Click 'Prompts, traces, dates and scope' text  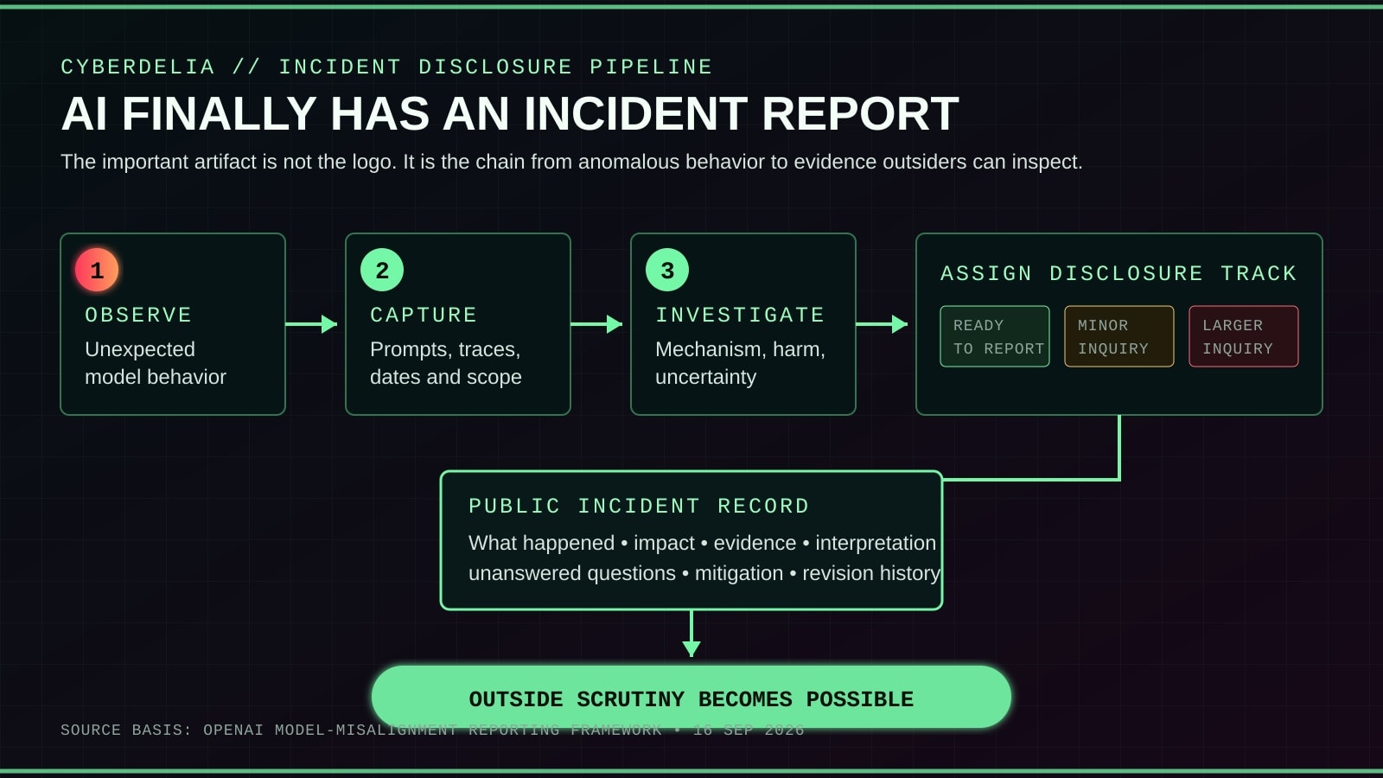(x=446, y=363)
